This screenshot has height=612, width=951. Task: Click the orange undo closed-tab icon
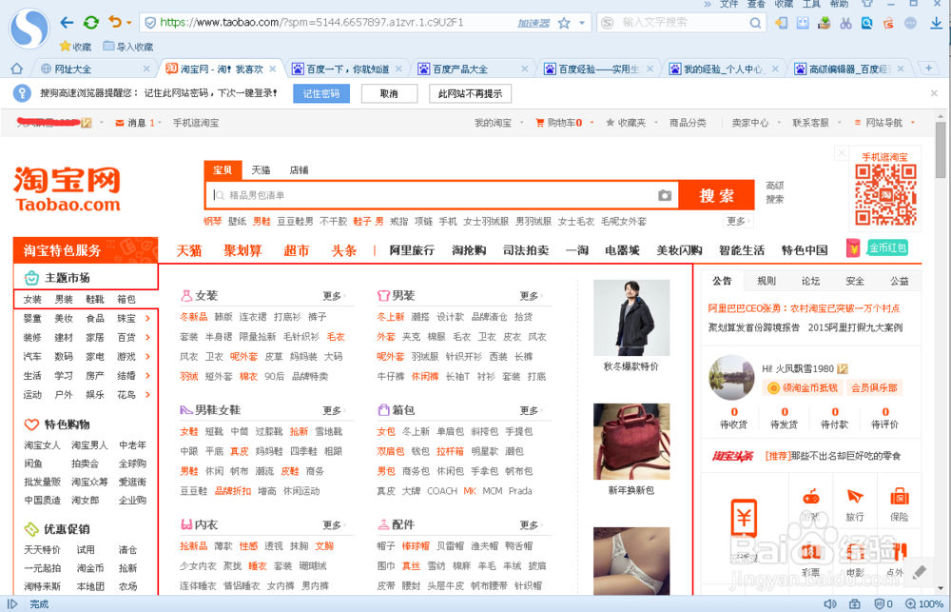pyautogui.click(x=115, y=22)
